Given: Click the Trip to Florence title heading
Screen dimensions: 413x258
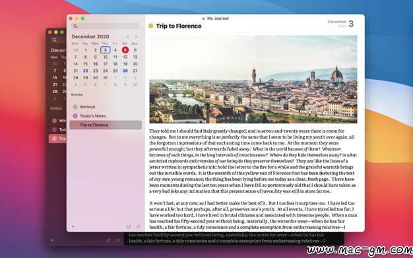Looking at the screenshot, I should pos(179,26).
